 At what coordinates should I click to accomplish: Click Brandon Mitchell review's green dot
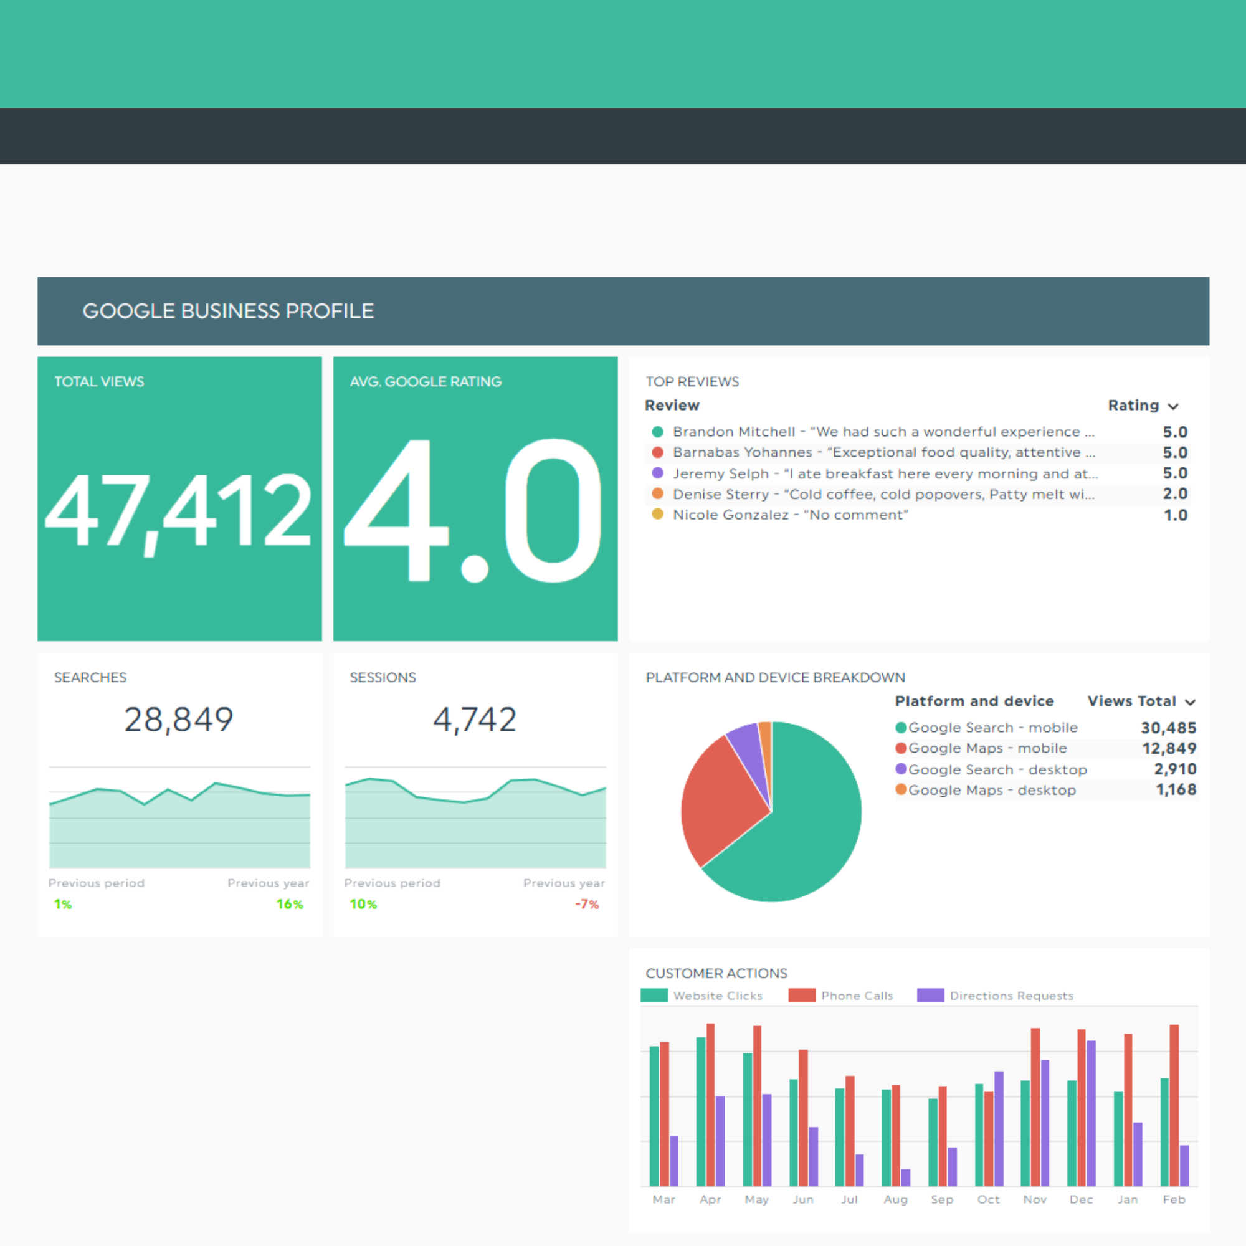tap(657, 432)
